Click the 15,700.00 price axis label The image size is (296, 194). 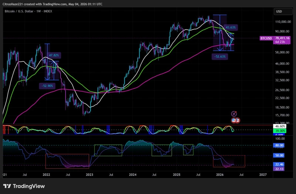click(282, 115)
